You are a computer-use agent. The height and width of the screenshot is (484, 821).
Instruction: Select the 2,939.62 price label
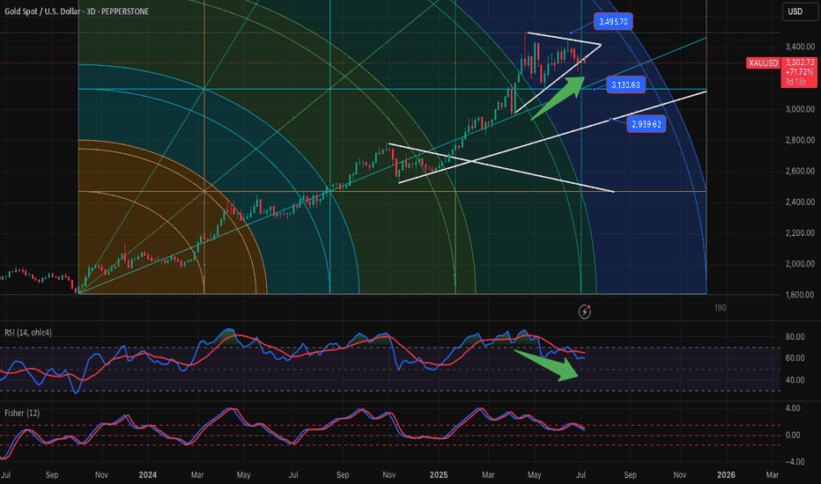[646, 124]
